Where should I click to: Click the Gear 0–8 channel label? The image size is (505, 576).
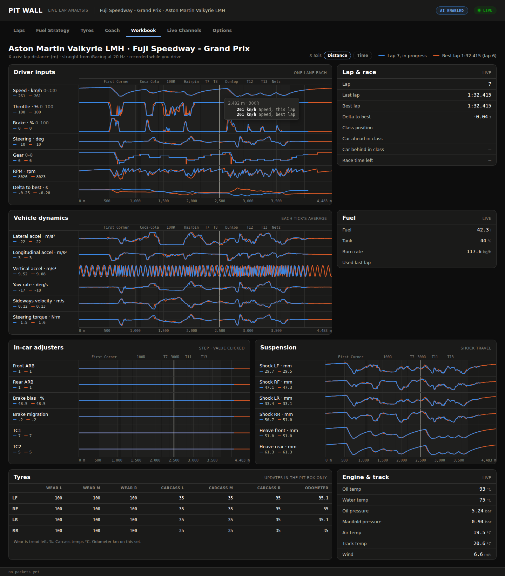[x=23, y=155]
